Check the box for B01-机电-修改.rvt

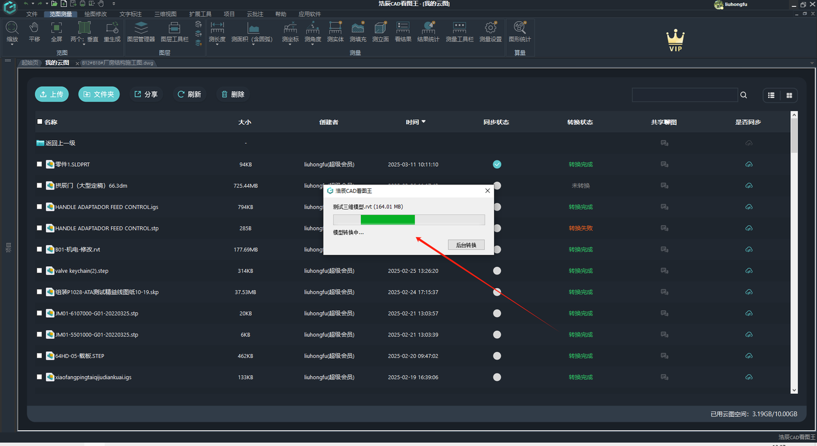point(40,249)
